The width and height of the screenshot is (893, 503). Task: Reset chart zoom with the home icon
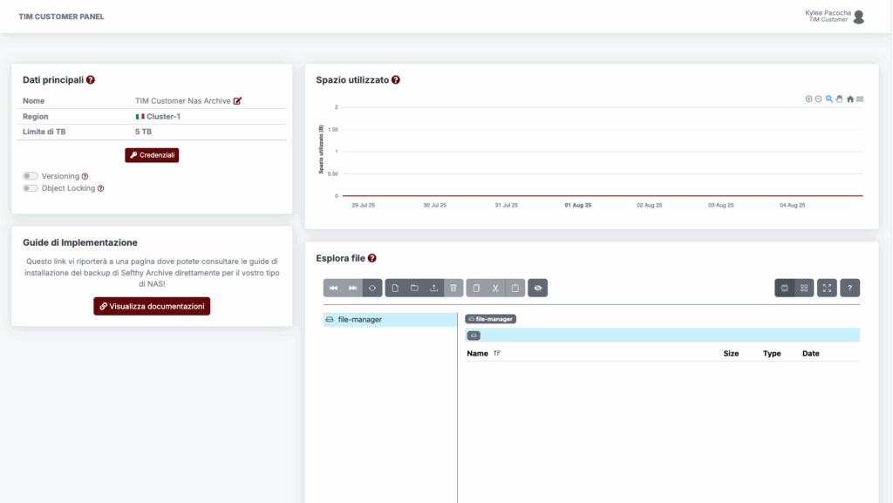(x=850, y=99)
